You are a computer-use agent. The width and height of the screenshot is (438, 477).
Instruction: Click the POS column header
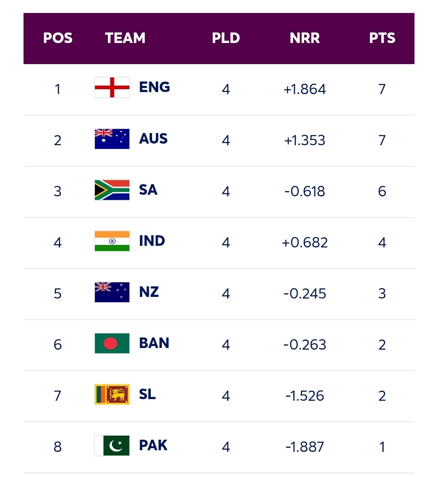coord(58,38)
